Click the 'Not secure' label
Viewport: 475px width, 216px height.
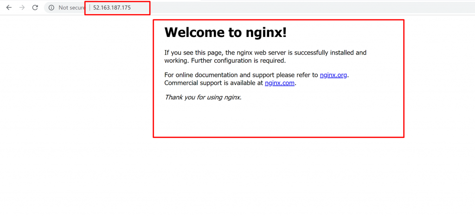click(71, 8)
